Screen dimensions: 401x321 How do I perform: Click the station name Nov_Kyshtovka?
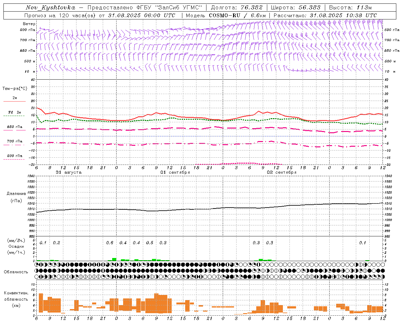[x=50, y=8]
